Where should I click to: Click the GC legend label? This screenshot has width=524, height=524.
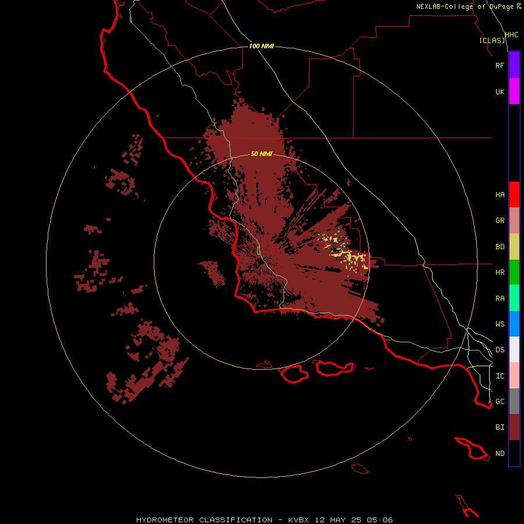click(500, 401)
